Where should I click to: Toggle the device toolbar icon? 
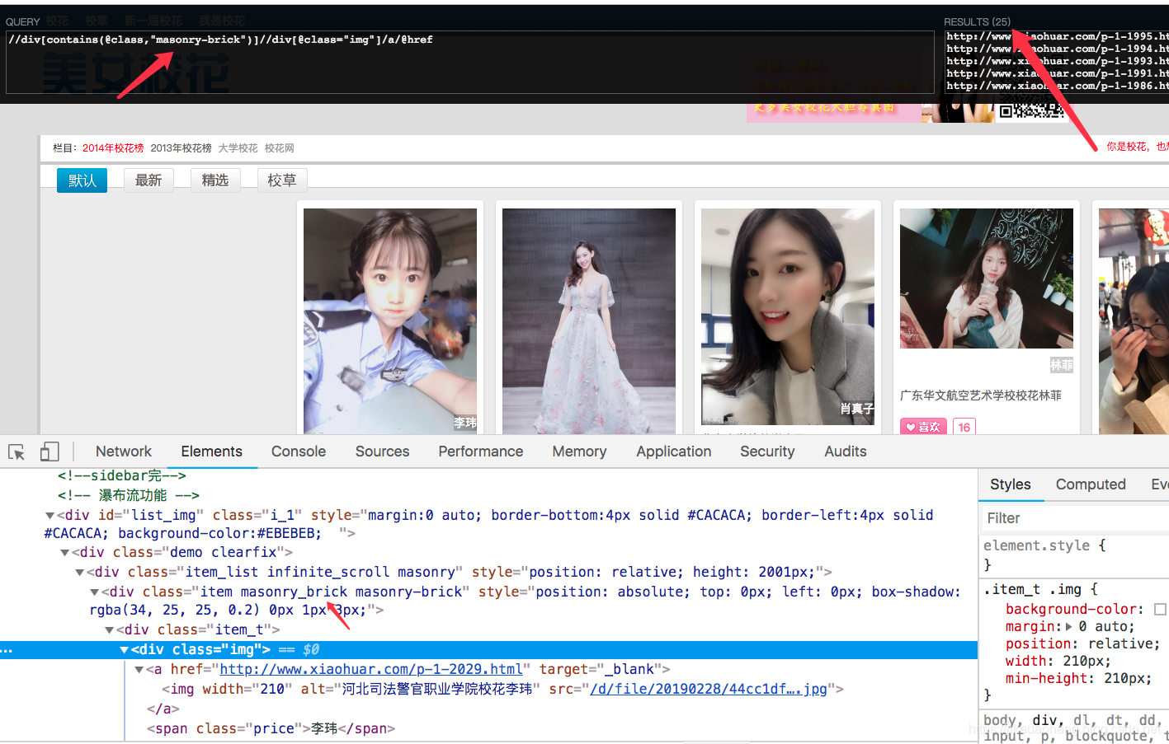pos(49,452)
